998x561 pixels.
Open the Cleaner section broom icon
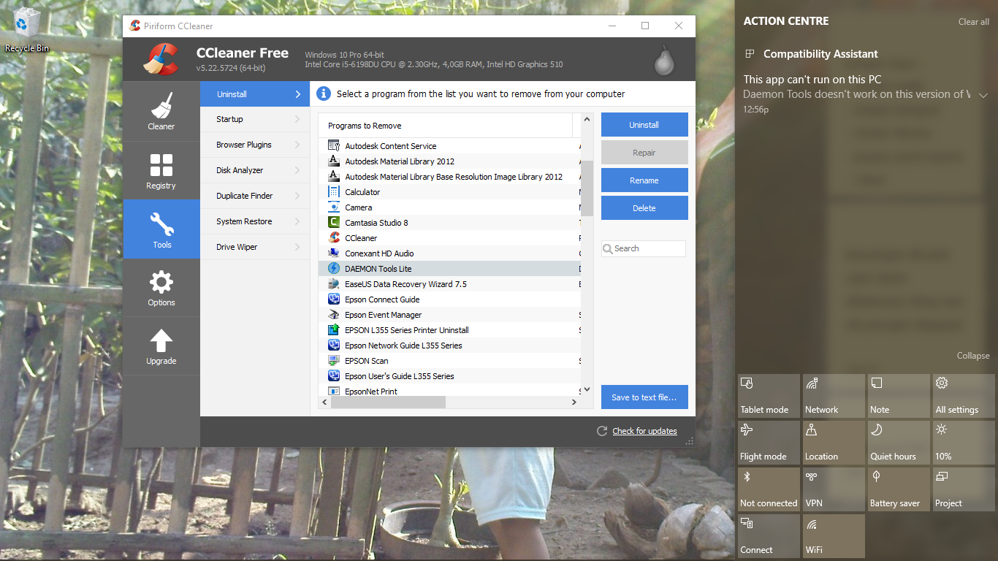161,106
